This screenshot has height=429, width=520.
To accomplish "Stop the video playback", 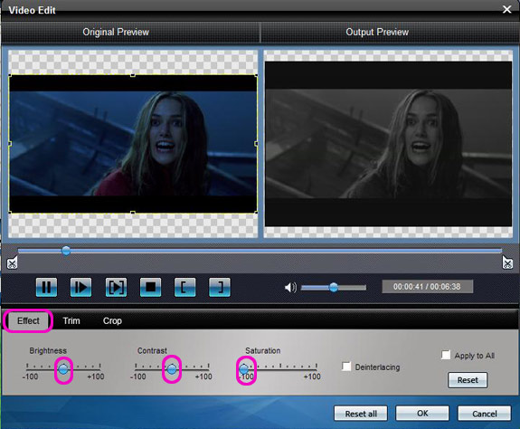I will click(x=150, y=287).
